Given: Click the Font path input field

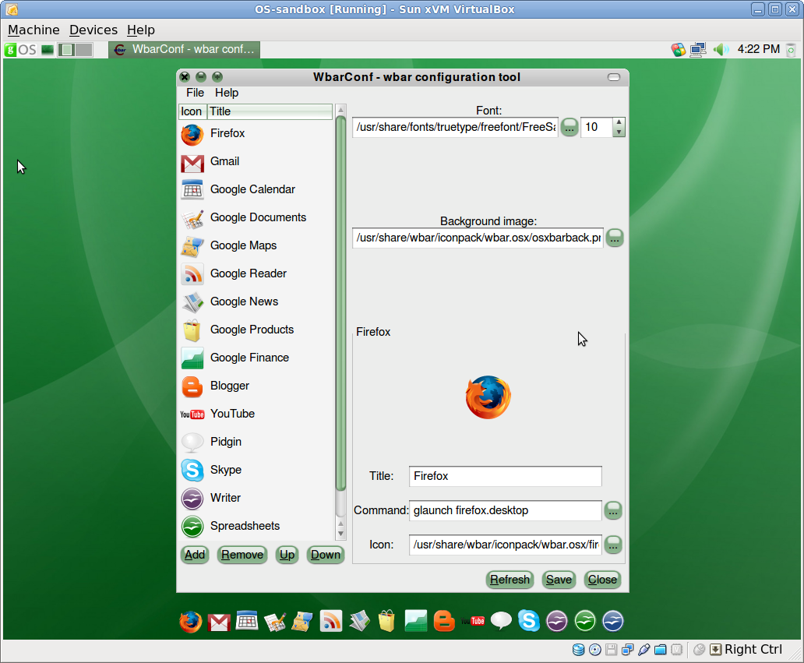Looking at the screenshot, I should point(455,127).
